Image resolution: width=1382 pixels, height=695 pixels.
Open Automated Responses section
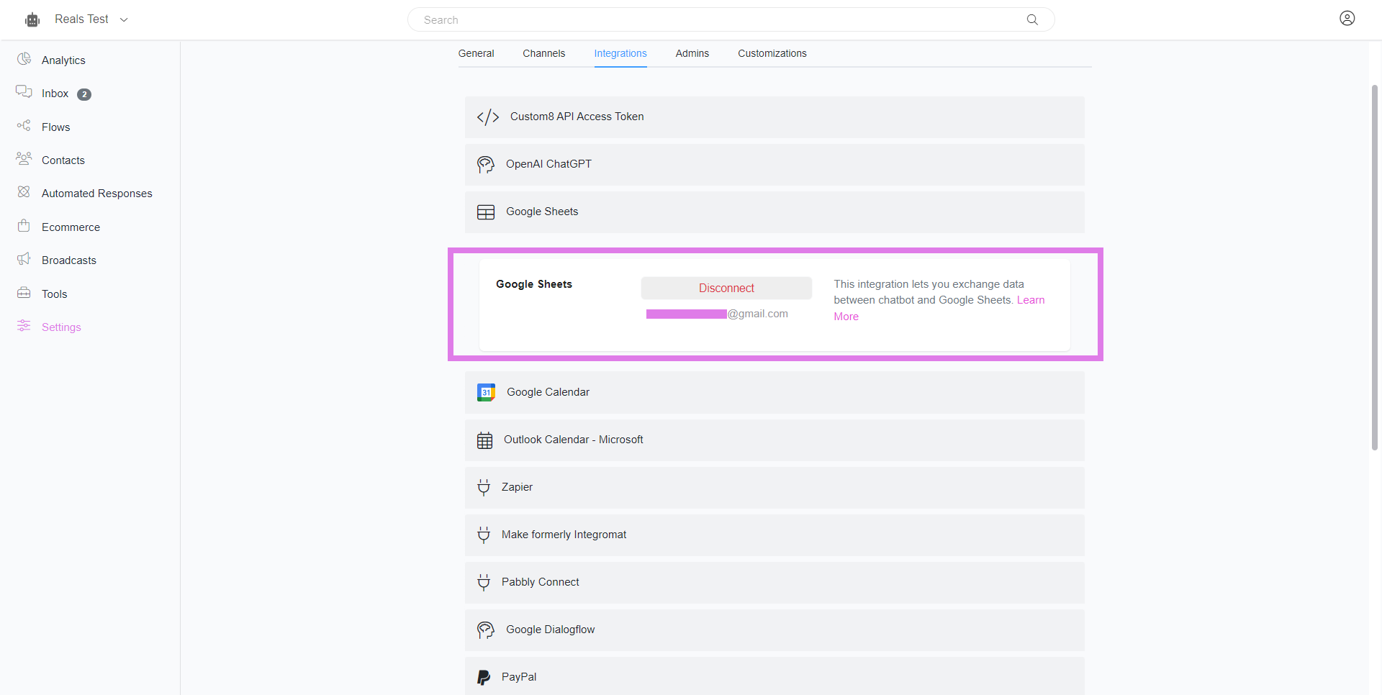(x=96, y=194)
